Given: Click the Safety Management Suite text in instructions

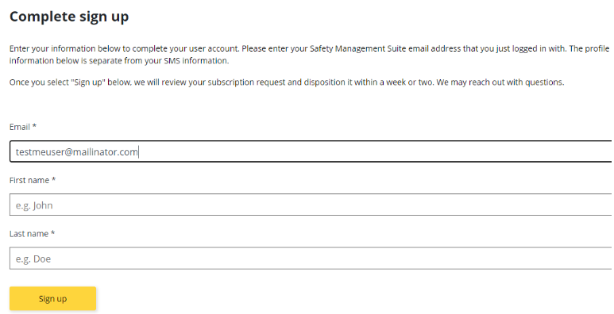Looking at the screenshot, I should [358, 49].
